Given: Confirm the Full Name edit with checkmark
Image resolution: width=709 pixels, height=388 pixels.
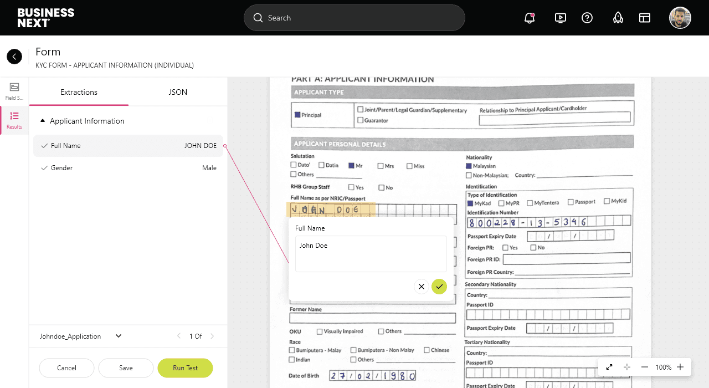Looking at the screenshot, I should [x=439, y=287].
